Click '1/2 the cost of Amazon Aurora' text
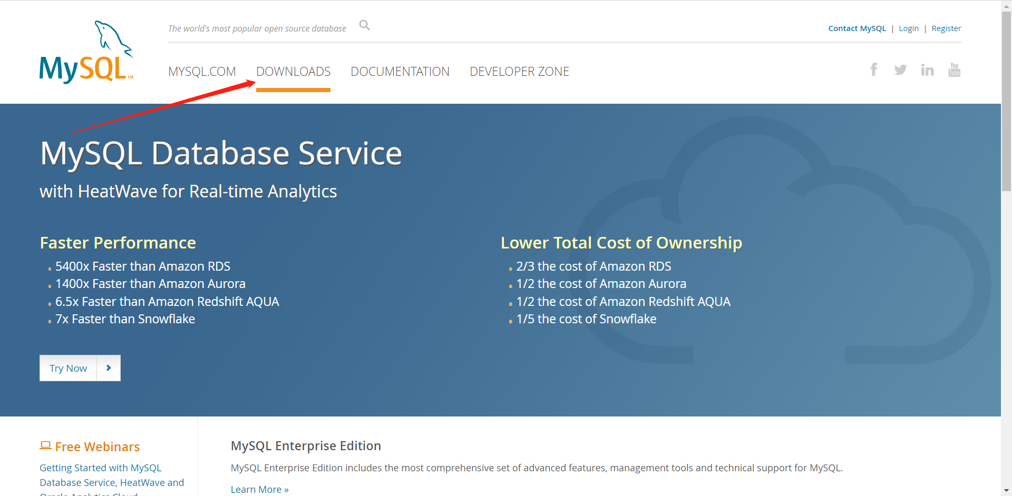1012x496 pixels. coord(601,284)
